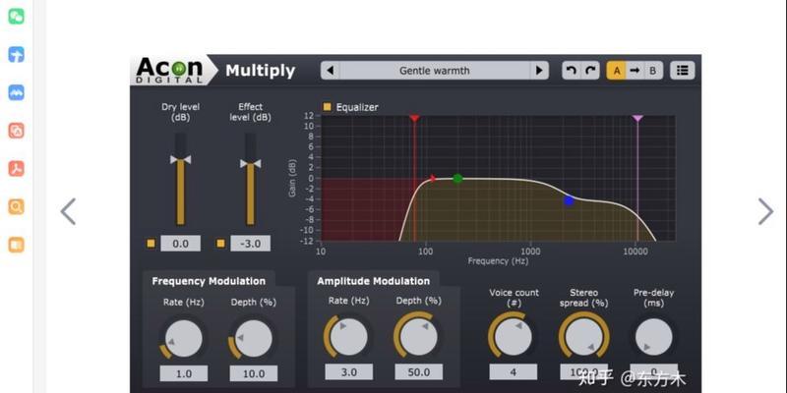Select the A comparison setting
The image size is (787, 393).
tap(617, 71)
